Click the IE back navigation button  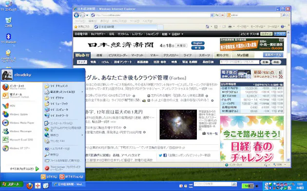tap(77, 15)
